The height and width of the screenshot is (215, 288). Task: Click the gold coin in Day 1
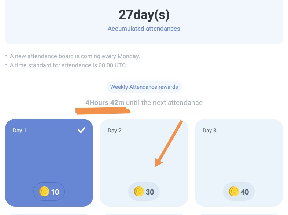point(44,192)
